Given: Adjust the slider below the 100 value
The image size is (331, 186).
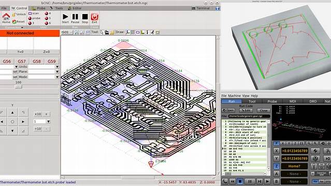Looking at the screenshot, I should coord(18,87).
